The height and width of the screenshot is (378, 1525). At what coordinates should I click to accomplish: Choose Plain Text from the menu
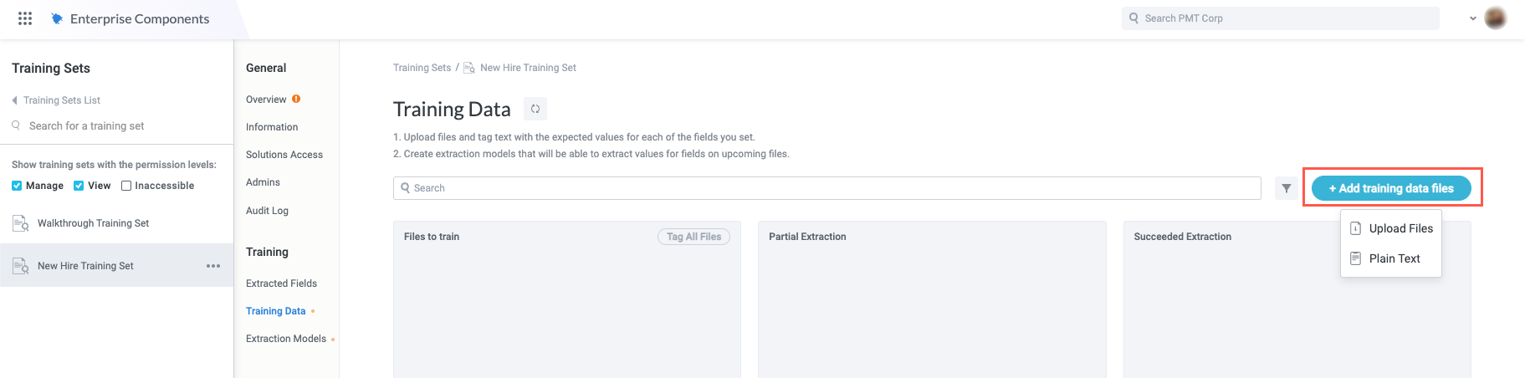(x=1394, y=258)
